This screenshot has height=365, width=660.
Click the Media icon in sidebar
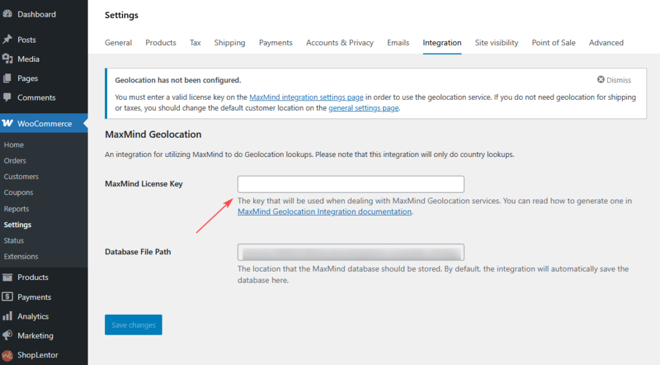[7, 59]
